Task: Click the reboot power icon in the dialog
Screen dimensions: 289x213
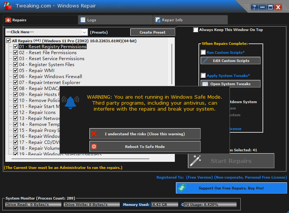Action: (94, 146)
